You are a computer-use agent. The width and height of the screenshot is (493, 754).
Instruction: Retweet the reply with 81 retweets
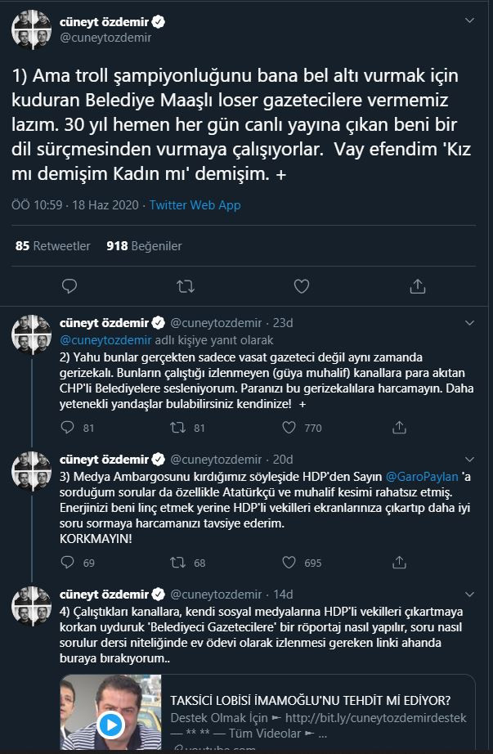pos(178,428)
